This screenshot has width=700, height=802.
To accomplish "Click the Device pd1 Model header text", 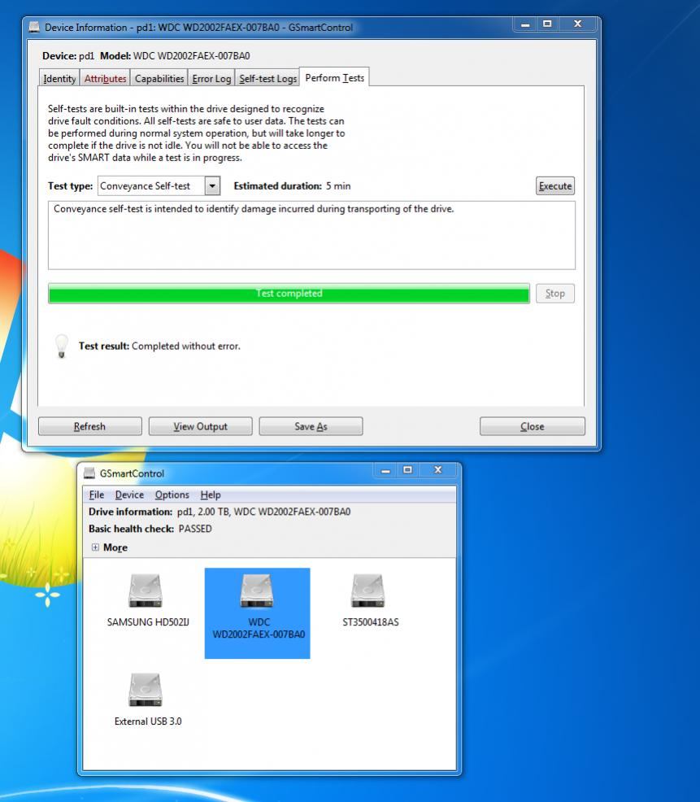I will [146, 56].
